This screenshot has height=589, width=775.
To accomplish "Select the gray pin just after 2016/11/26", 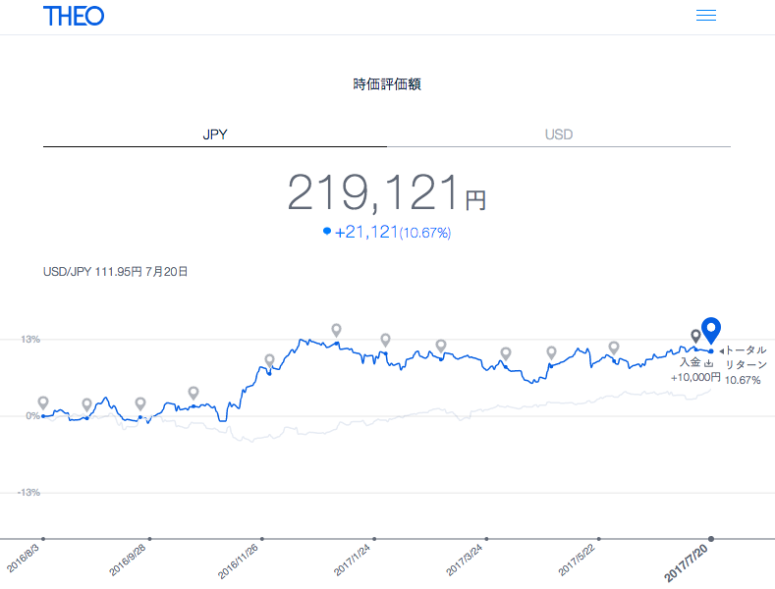I will click(270, 360).
